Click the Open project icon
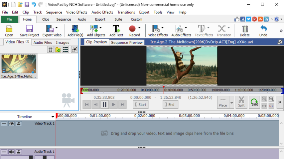The height and width of the screenshot is (159, 284). click(9, 31)
